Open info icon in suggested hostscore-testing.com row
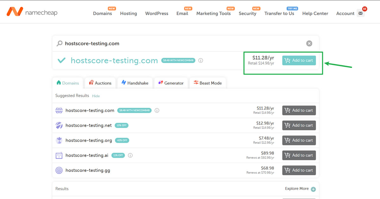 coord(157,111)
